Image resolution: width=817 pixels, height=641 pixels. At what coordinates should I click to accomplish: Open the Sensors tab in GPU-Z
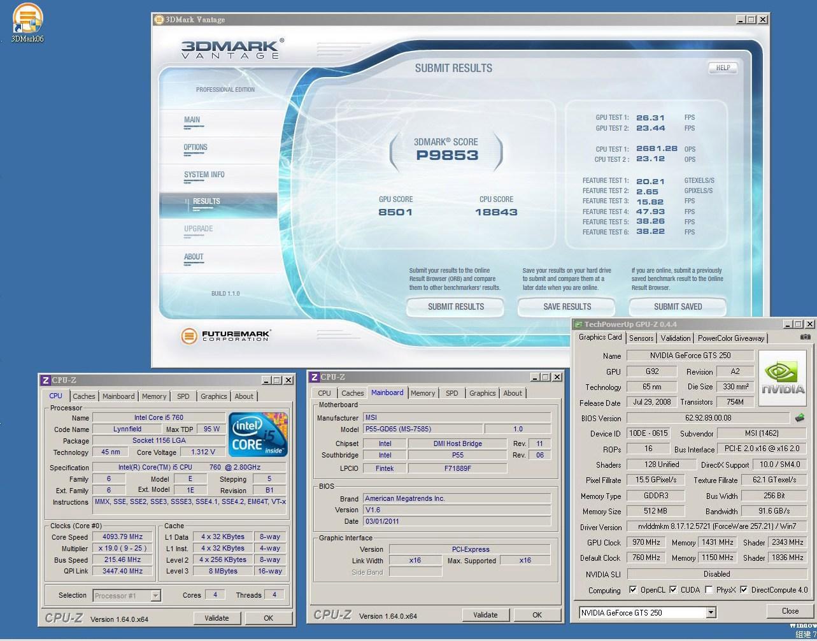click(641, 338)
